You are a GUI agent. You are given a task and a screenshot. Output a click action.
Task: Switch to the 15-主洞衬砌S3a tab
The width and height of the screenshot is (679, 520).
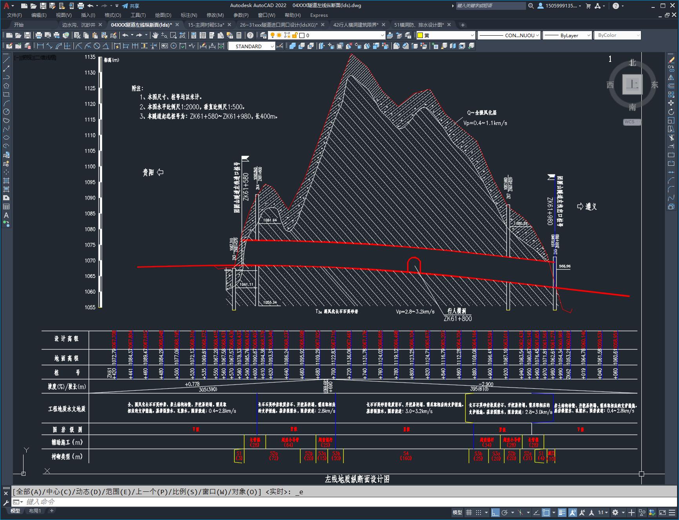[206, 25]
